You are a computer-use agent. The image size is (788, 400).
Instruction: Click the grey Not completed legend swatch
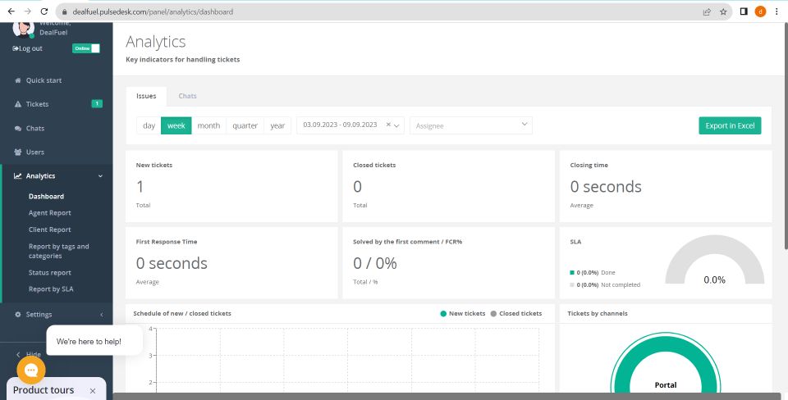click(572, 284)
